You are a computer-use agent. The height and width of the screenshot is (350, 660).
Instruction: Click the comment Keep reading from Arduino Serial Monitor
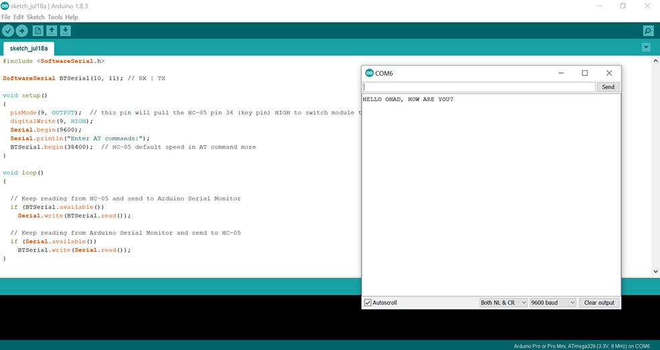click(125, 233)
